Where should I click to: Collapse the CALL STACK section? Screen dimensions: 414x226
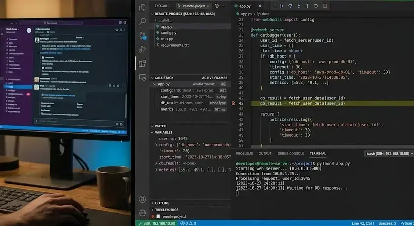152,78
